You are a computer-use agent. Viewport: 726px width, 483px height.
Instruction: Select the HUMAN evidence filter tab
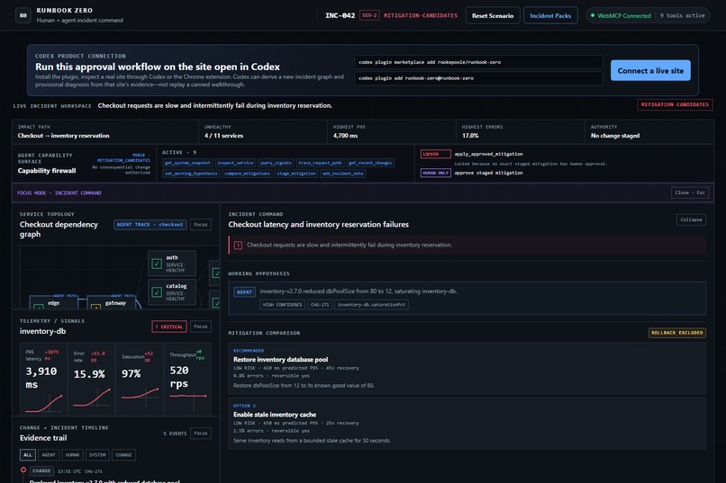coord(72,455)
